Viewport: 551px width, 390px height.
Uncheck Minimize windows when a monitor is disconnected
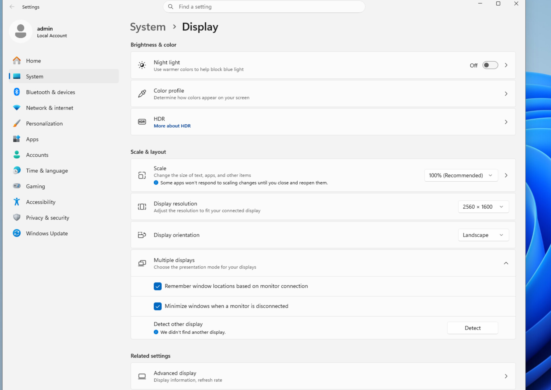158,306
